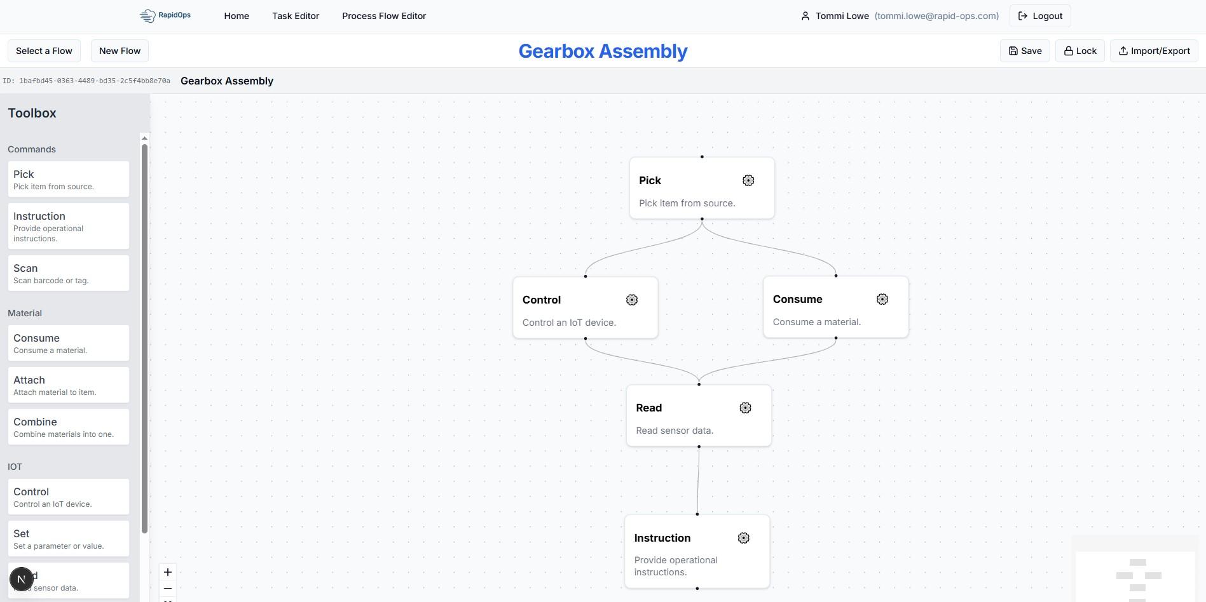Go to the Task Editor page
This screenshot has height=602, width=1206.
[296, 16]
